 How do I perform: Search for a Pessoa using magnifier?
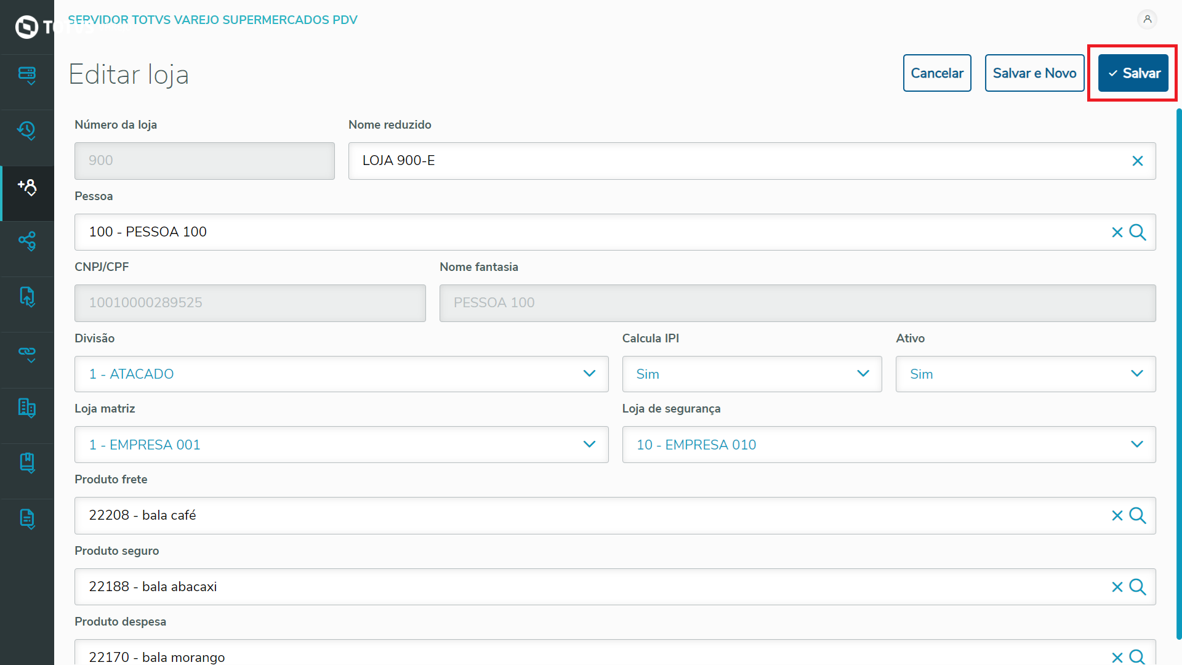point(1138,232)
